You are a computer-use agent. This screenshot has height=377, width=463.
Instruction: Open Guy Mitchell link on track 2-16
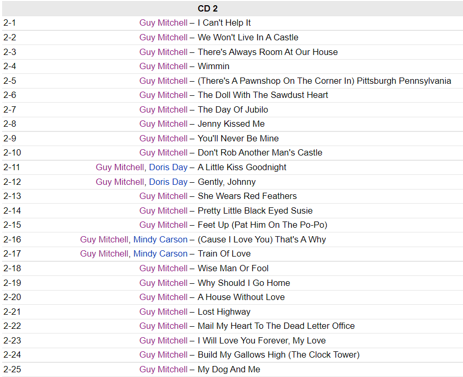104,239
